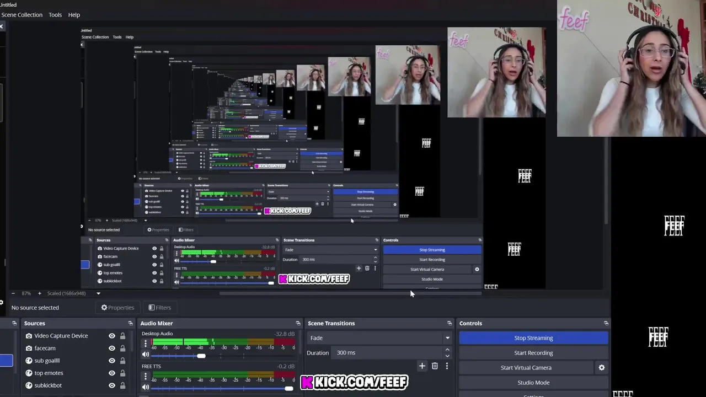Open the Tools menu
Image resolution: width=706 pixels, height=397 pixels.
[x=55, y=15]
